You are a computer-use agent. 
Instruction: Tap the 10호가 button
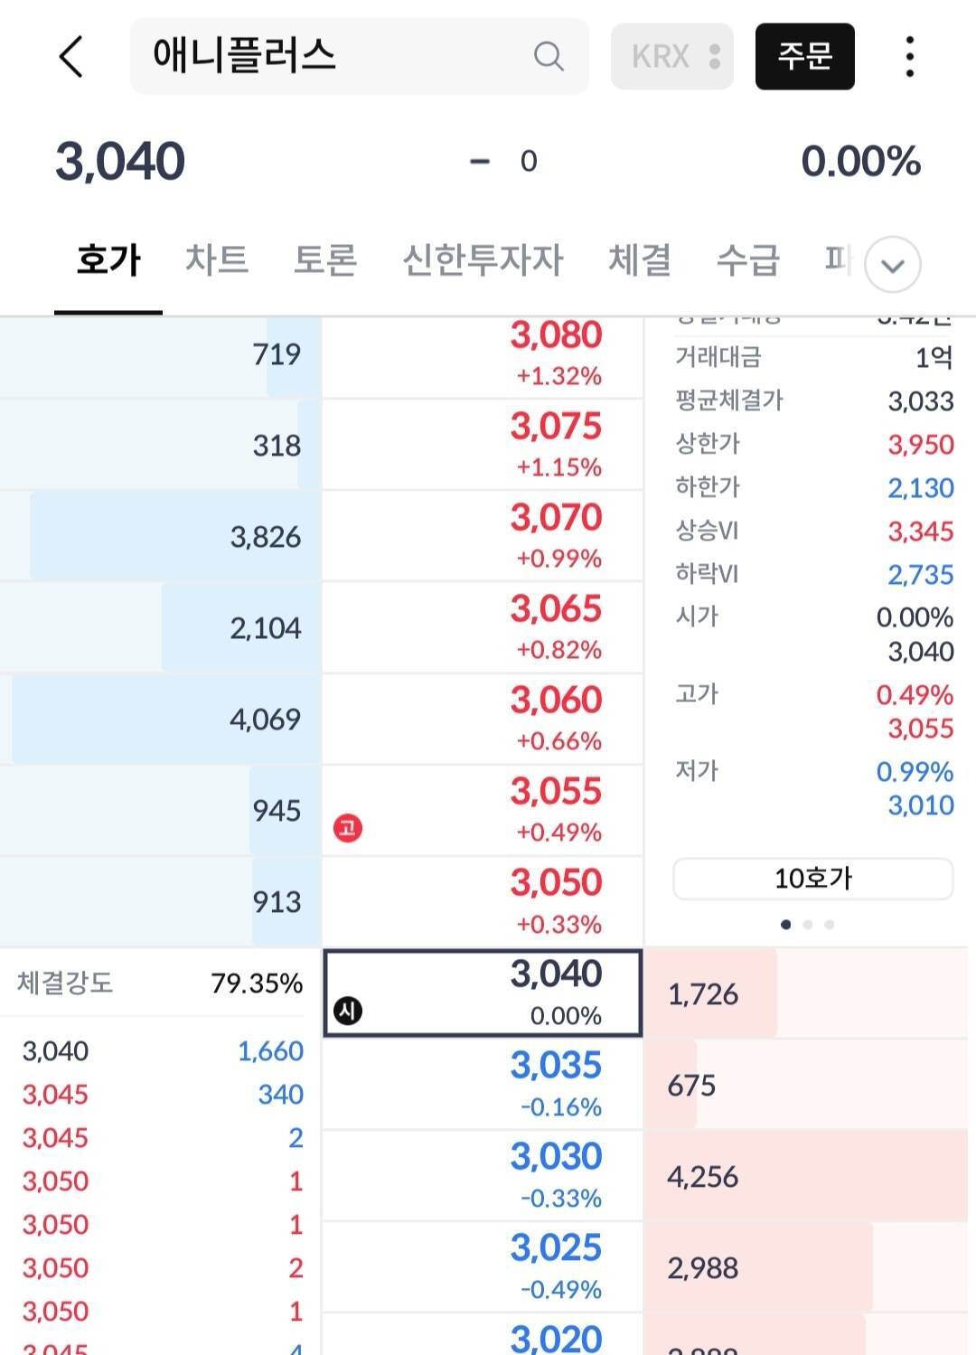tap(812, 876)
